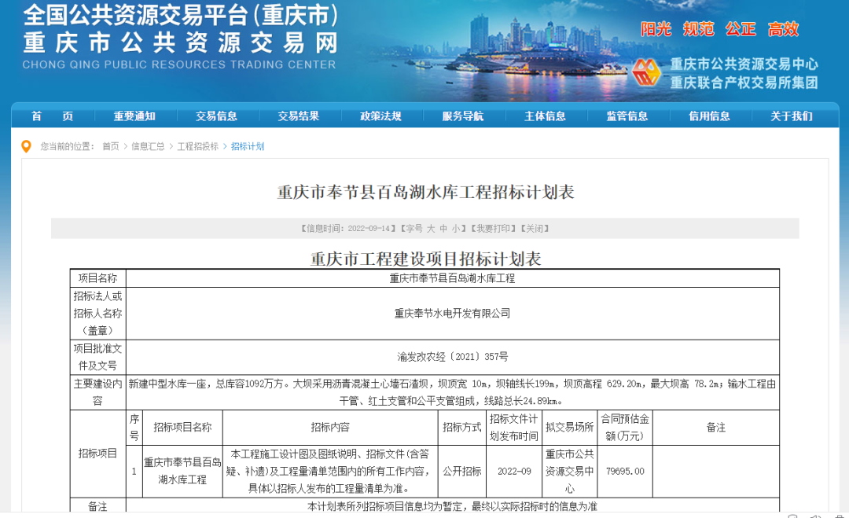Open the 政策法规 menu item

380,116
